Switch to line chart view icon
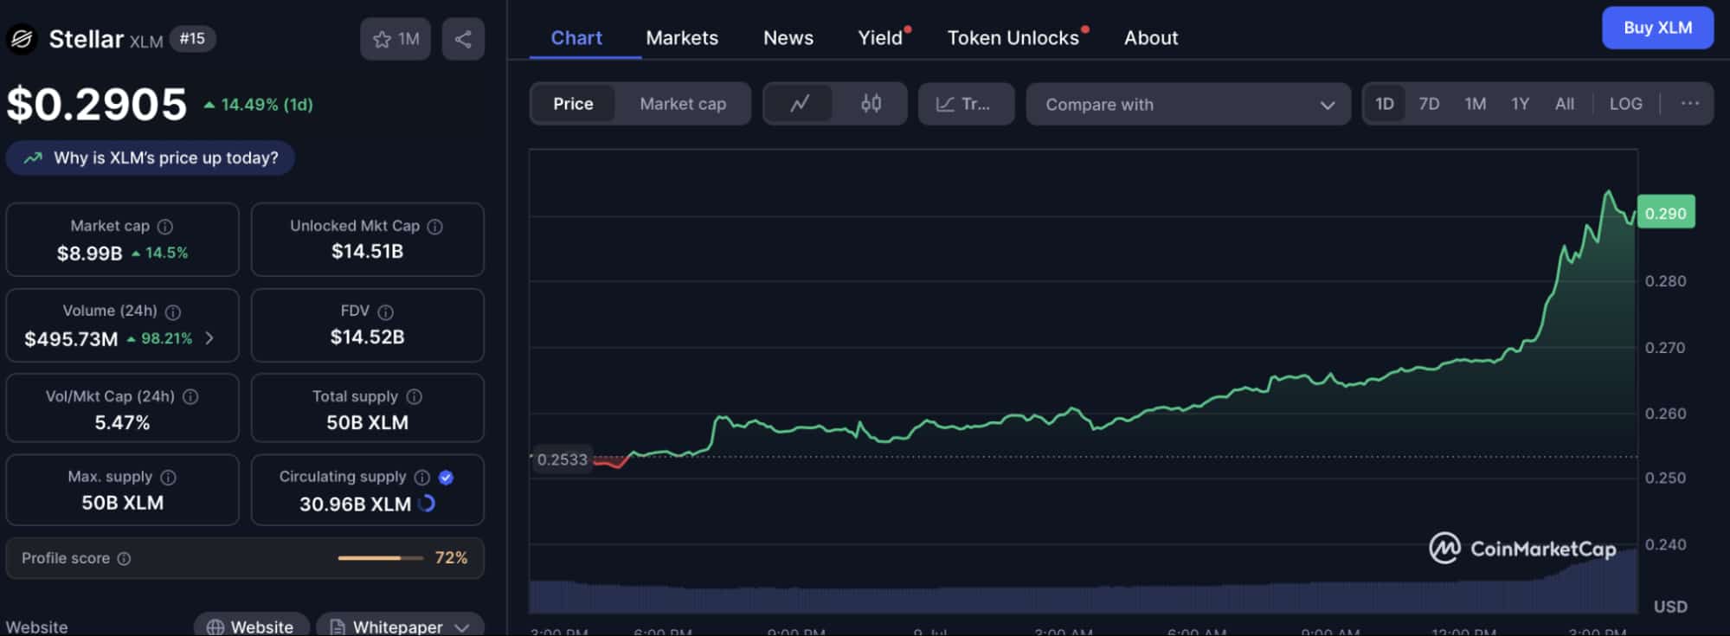Image resolution: width=1730 pixels, height=636 pixels. point(800,104)
